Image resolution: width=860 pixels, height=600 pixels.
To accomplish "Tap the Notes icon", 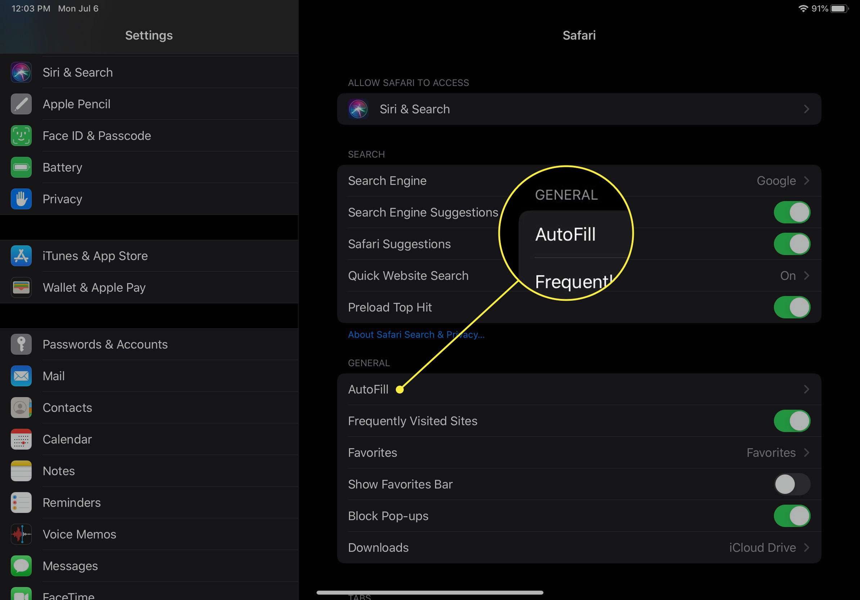I will [21, 471].
